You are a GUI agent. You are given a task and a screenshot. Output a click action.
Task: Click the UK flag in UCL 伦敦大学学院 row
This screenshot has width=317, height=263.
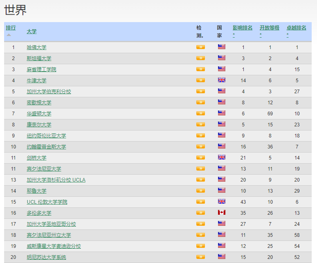coord(222,201)
